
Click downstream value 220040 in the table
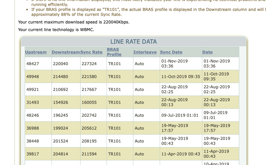[60, 63]
